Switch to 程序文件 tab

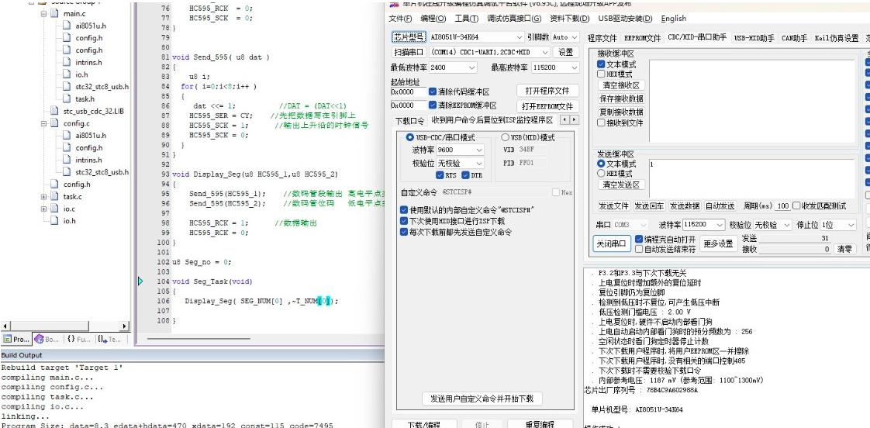602,38
